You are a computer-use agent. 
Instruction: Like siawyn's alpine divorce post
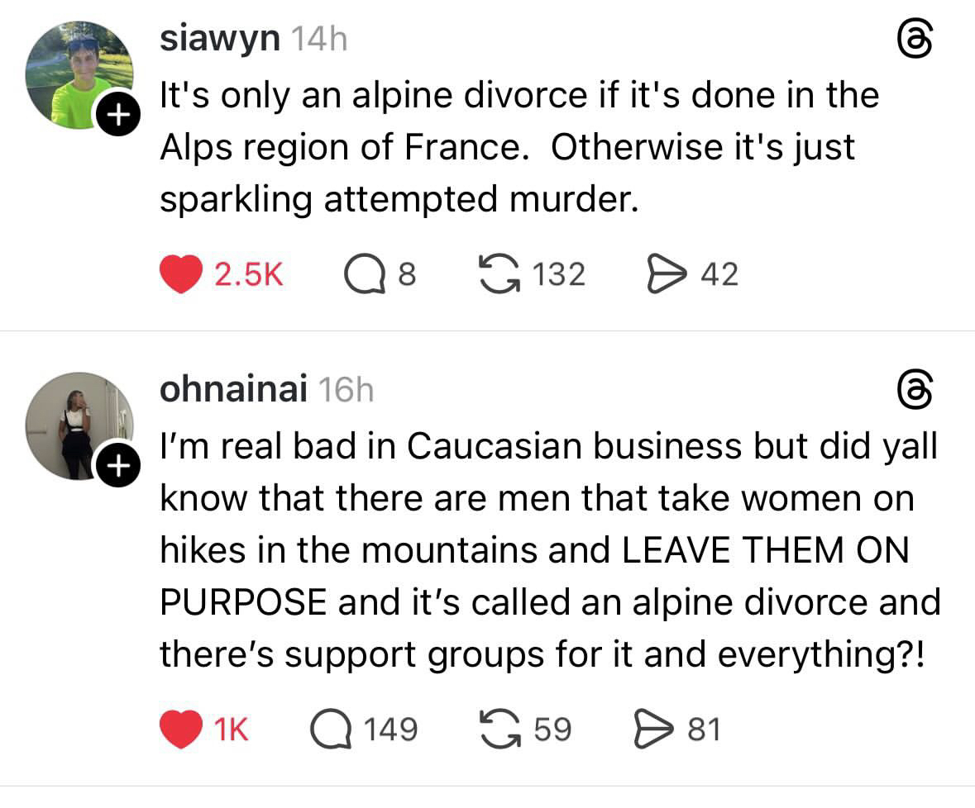point(181,274)
